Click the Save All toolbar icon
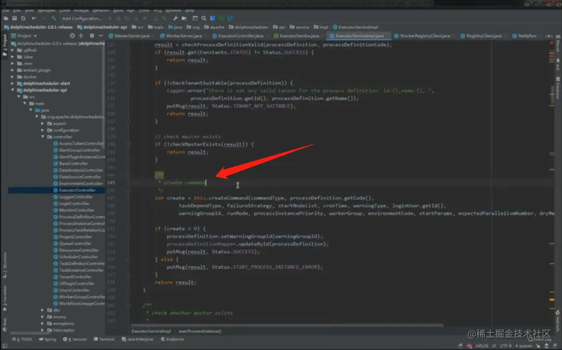 coord(15,18)
